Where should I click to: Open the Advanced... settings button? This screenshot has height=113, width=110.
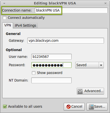[90, 91]
